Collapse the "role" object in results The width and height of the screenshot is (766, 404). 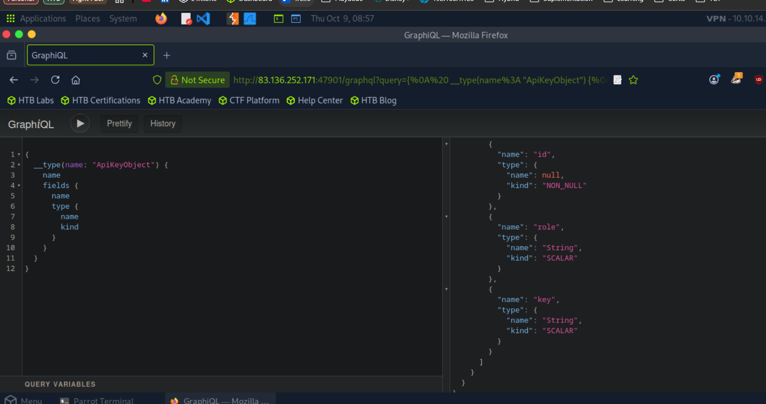446,217
